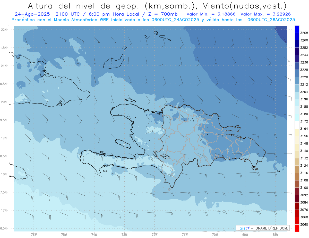Click the '3188' colorbar value
This screenshot has width=309, height=238.
304,107
